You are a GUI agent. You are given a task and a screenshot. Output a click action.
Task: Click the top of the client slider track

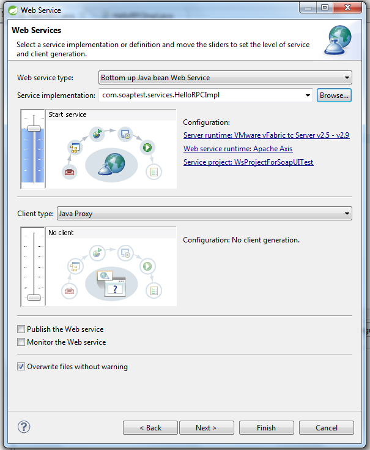[x=34, y=234]
